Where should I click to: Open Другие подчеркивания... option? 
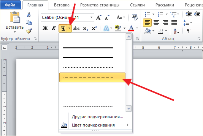96,117
